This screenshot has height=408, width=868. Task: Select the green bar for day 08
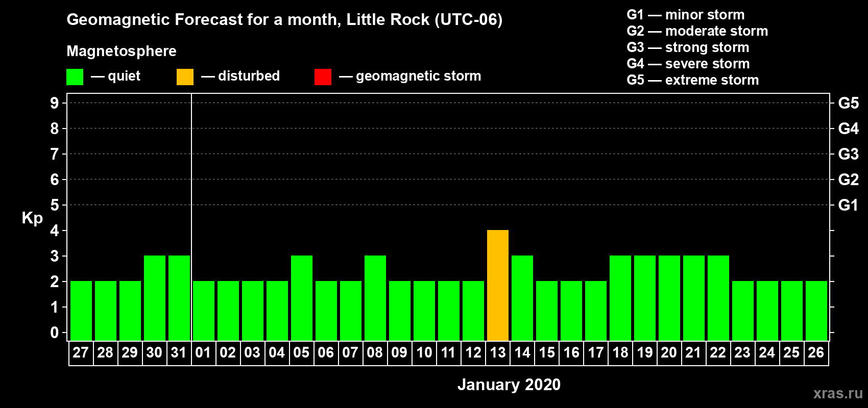(x=375, y=298)
